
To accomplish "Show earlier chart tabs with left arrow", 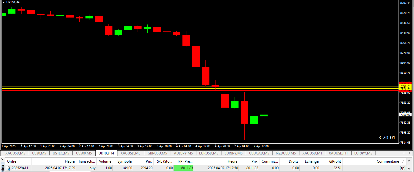I will (x=403, y=153).
